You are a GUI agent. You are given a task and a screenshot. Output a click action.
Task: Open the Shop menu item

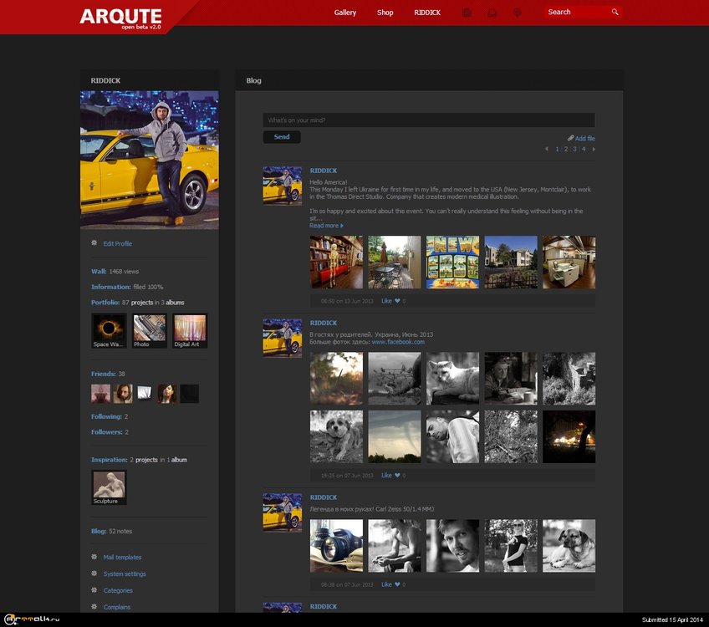385,13
